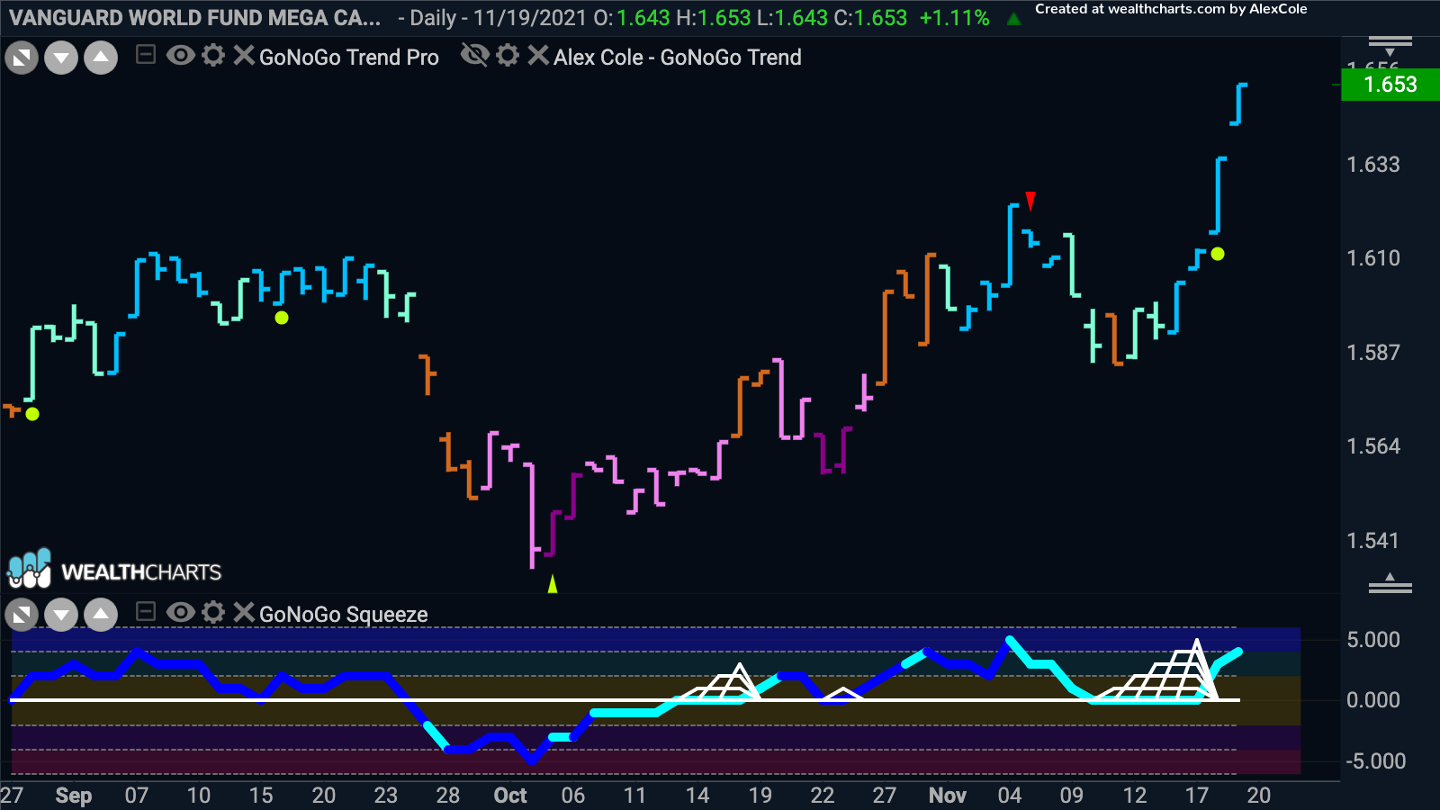Click the 1.610 price axis label
1440x810 pixels.
point(1373,258)
